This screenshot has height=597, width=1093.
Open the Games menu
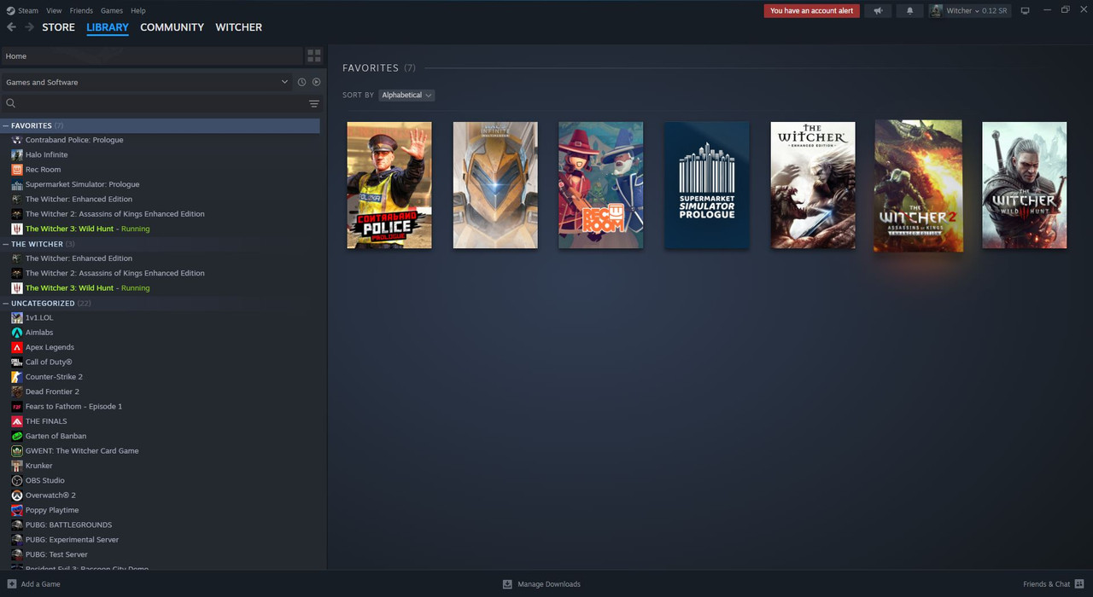[x=112, y=10]
